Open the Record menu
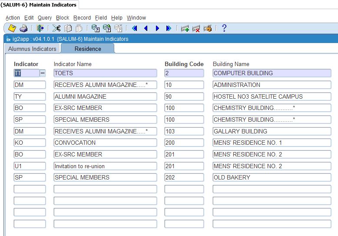The image size is (338, 236). 82,18
